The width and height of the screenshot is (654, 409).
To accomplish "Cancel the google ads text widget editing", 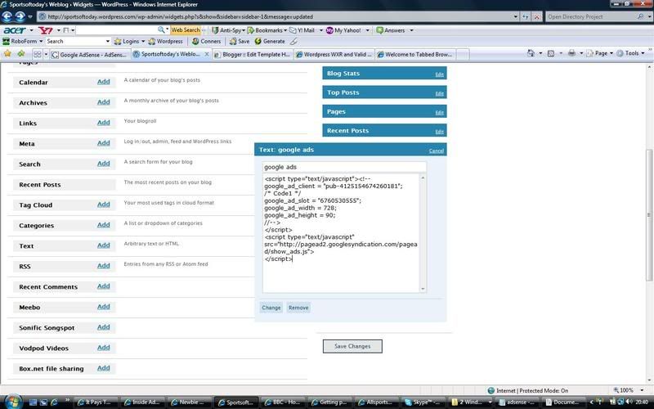I will (x=437, y=151).
